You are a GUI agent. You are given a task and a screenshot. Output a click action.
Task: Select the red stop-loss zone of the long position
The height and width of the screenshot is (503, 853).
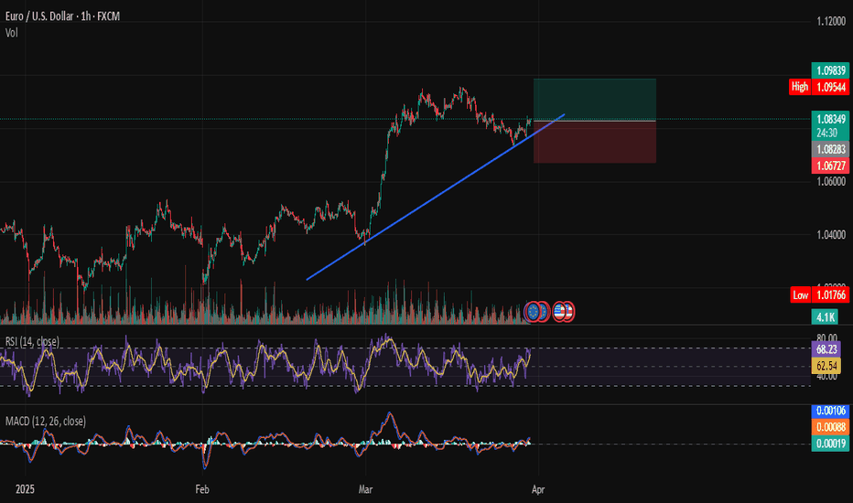595,142
